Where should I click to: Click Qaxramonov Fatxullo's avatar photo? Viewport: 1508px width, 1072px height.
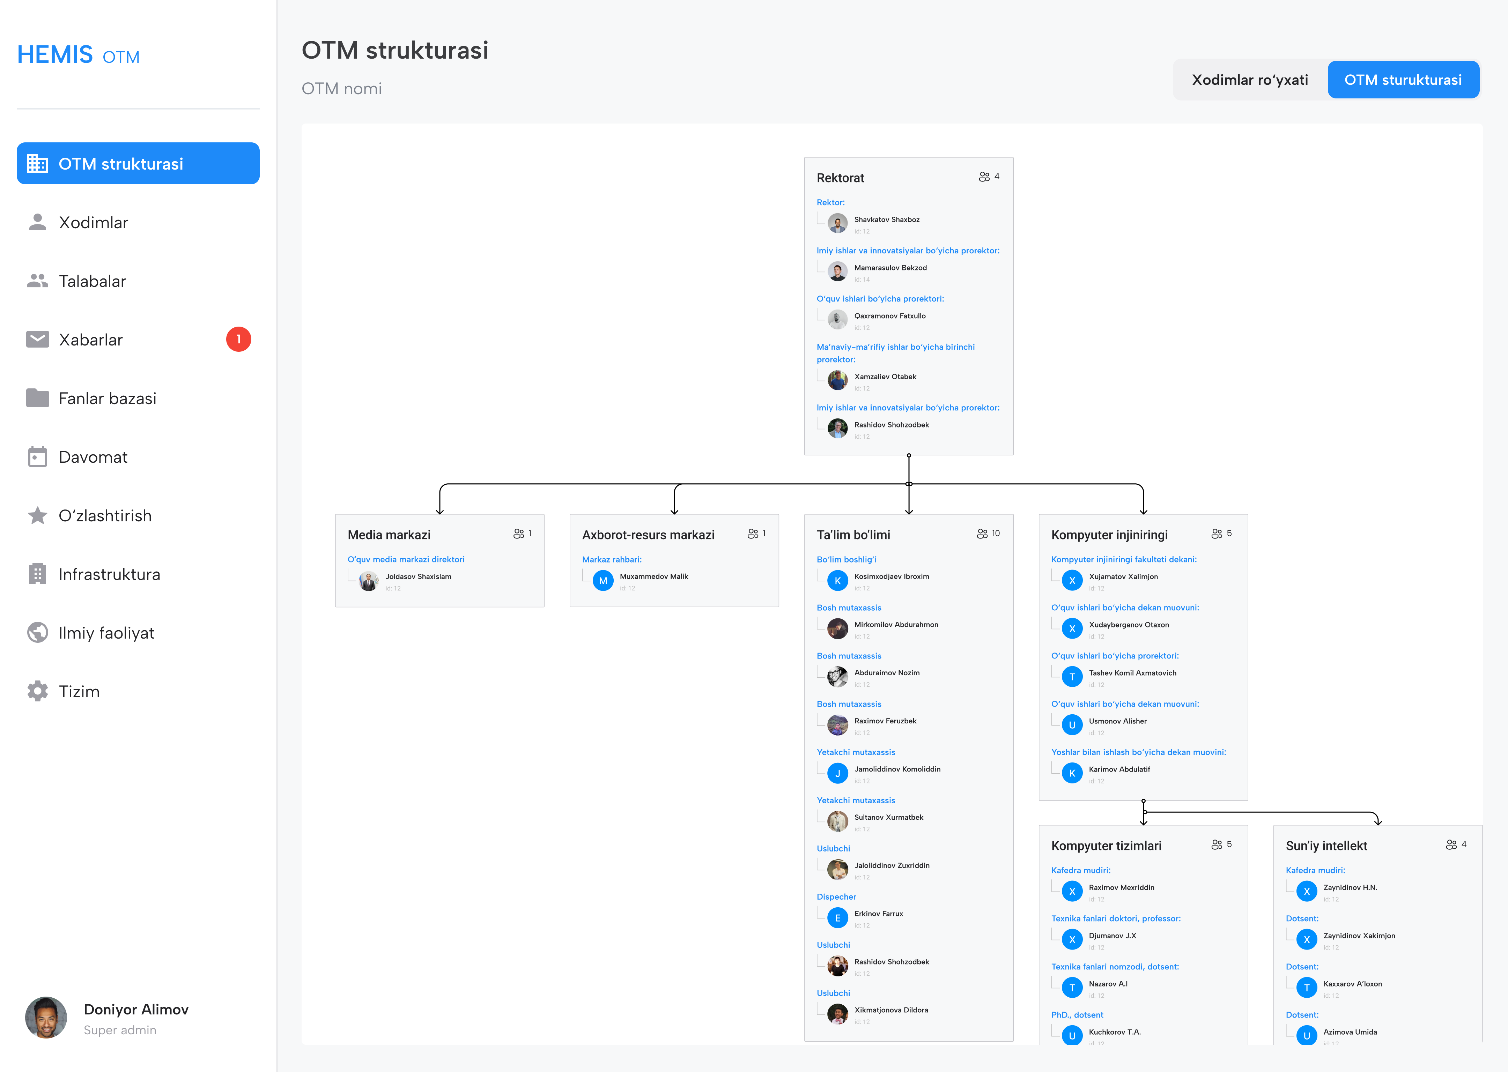838,320
